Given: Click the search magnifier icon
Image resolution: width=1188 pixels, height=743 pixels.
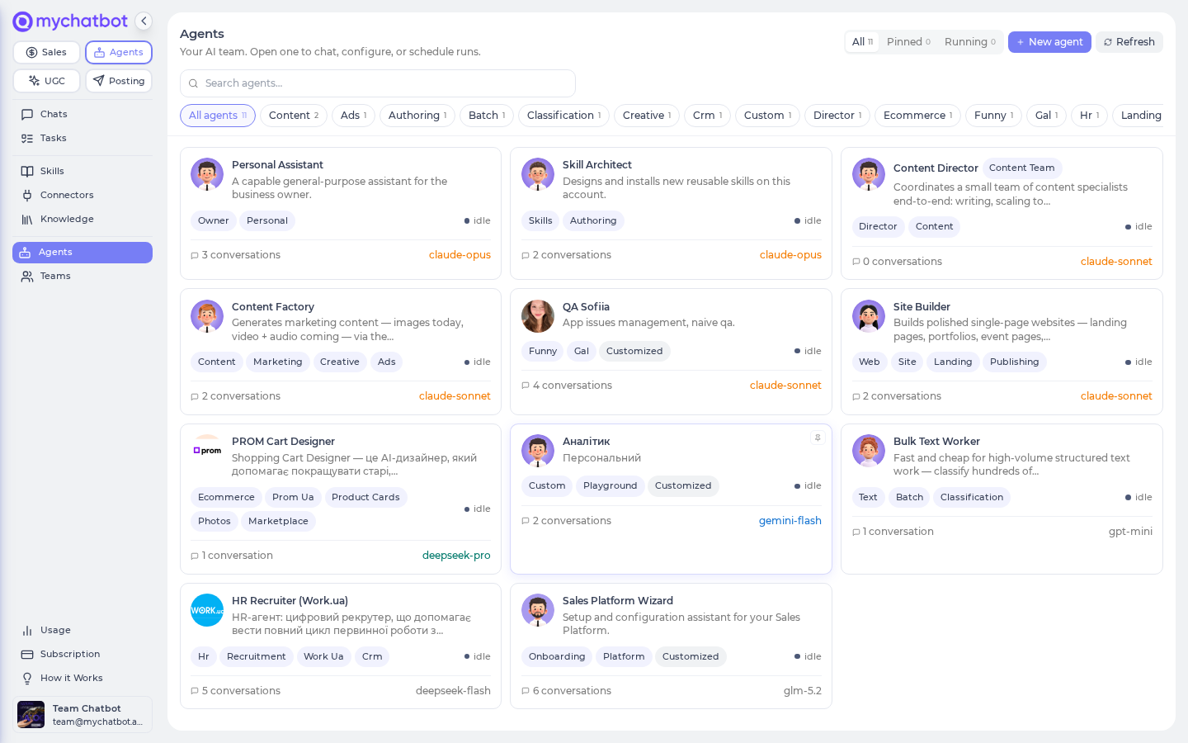Looking at the screenshot, I should [193, 83].
